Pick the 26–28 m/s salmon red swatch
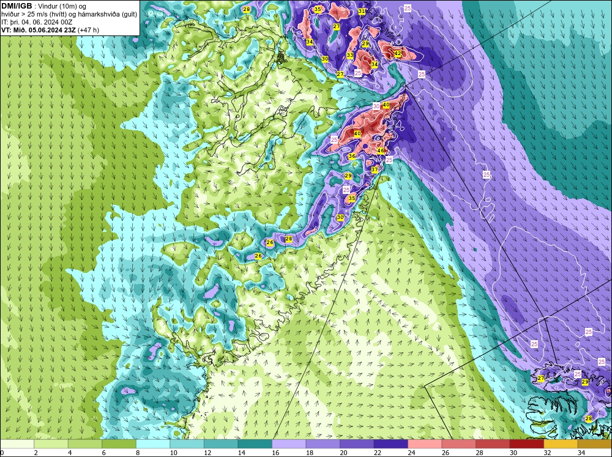This screenshot has height=457, width=612. pyautogui.click(x=458, y=444)
